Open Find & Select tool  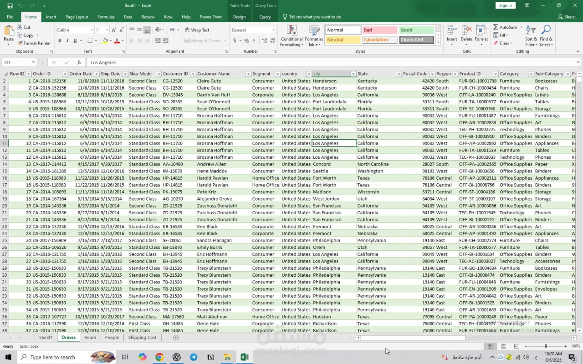[x=546, y=36]
